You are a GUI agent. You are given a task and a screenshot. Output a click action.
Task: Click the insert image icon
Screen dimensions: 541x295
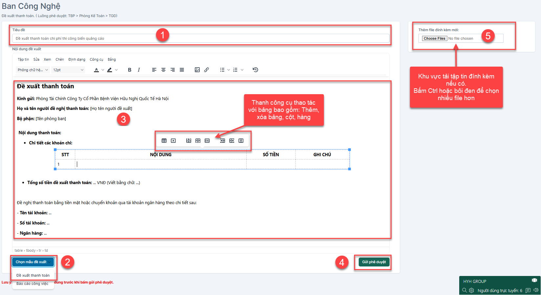point(197,70)
